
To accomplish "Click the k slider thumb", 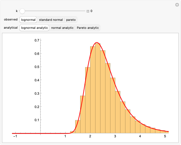I will [22, 11].
